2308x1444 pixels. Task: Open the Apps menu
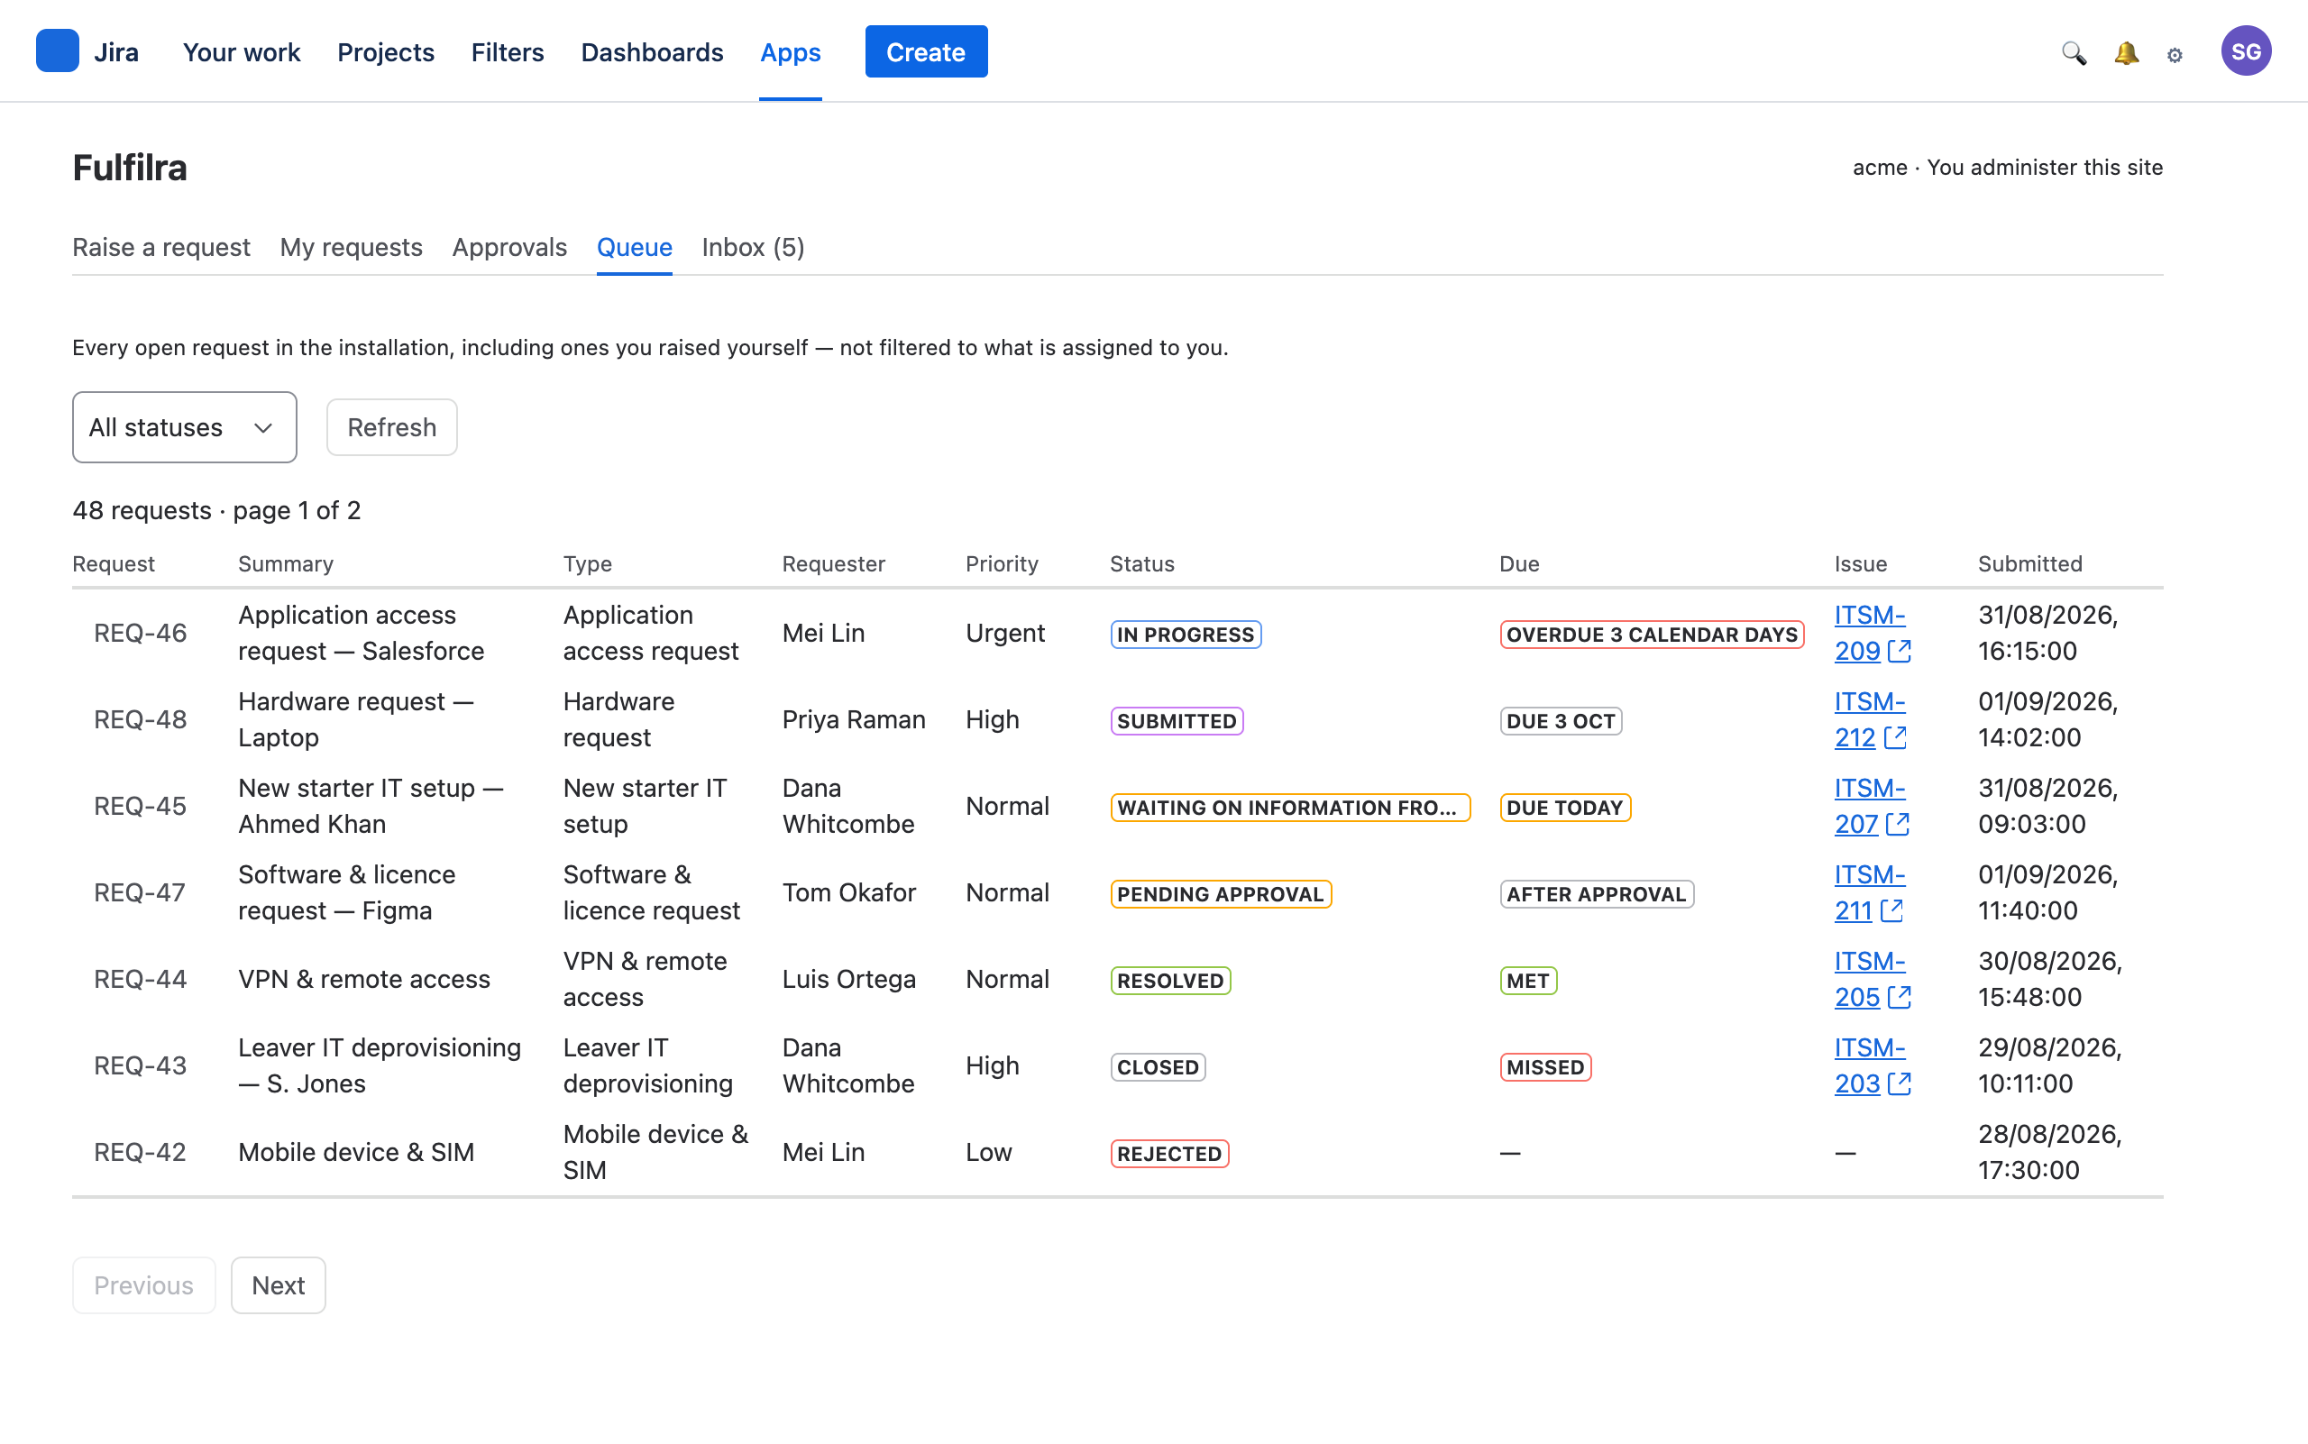click(x=790, y=52)
